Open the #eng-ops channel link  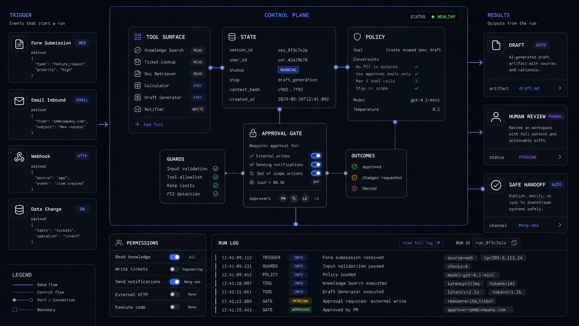point(528,225)
